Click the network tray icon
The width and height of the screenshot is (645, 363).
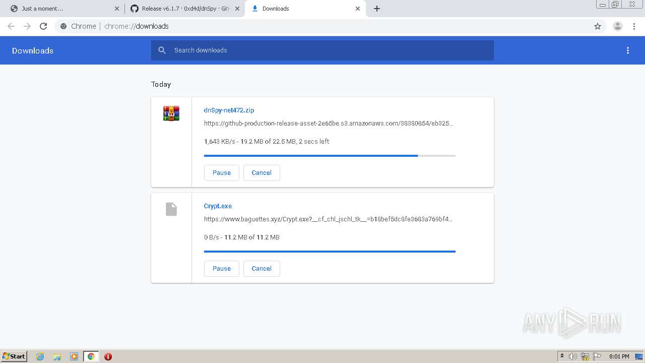point(585,356)
